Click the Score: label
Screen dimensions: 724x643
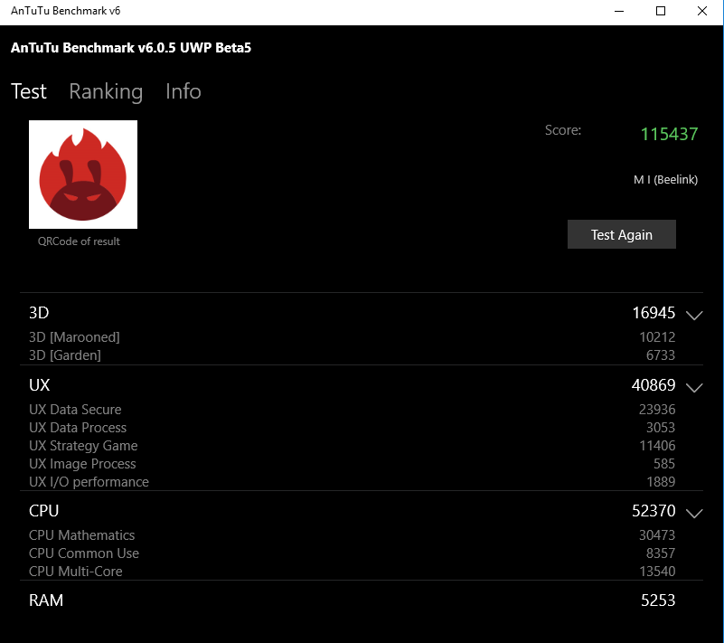click(563, 130)
